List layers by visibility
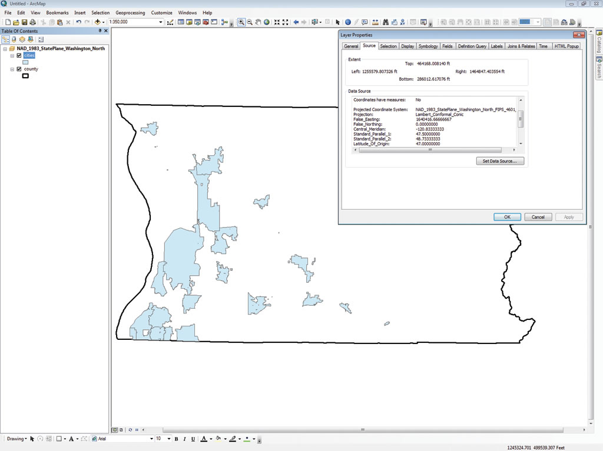This screenshot has width=603, height=451. (22, 39)
